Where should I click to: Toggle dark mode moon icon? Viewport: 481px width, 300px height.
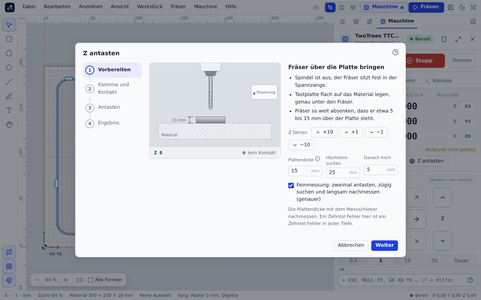point(462,7)
